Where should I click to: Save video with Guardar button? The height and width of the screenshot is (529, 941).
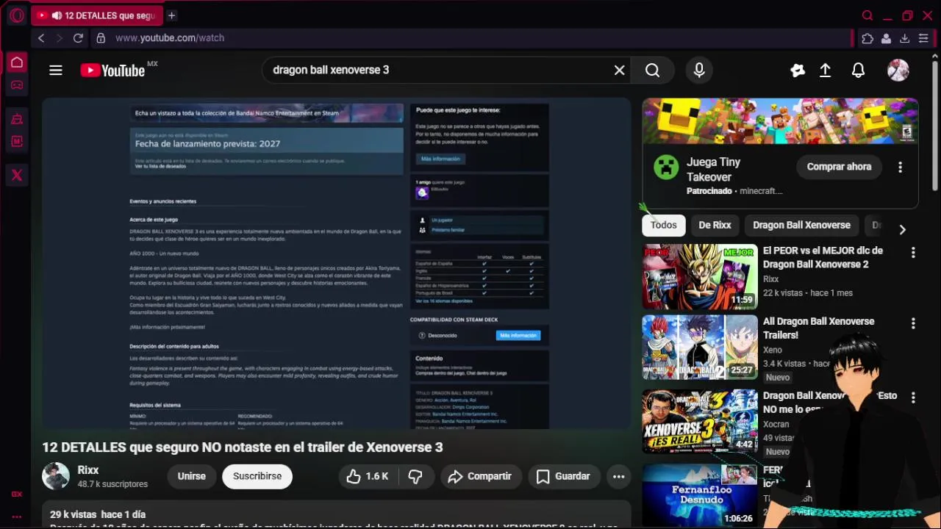564,476
